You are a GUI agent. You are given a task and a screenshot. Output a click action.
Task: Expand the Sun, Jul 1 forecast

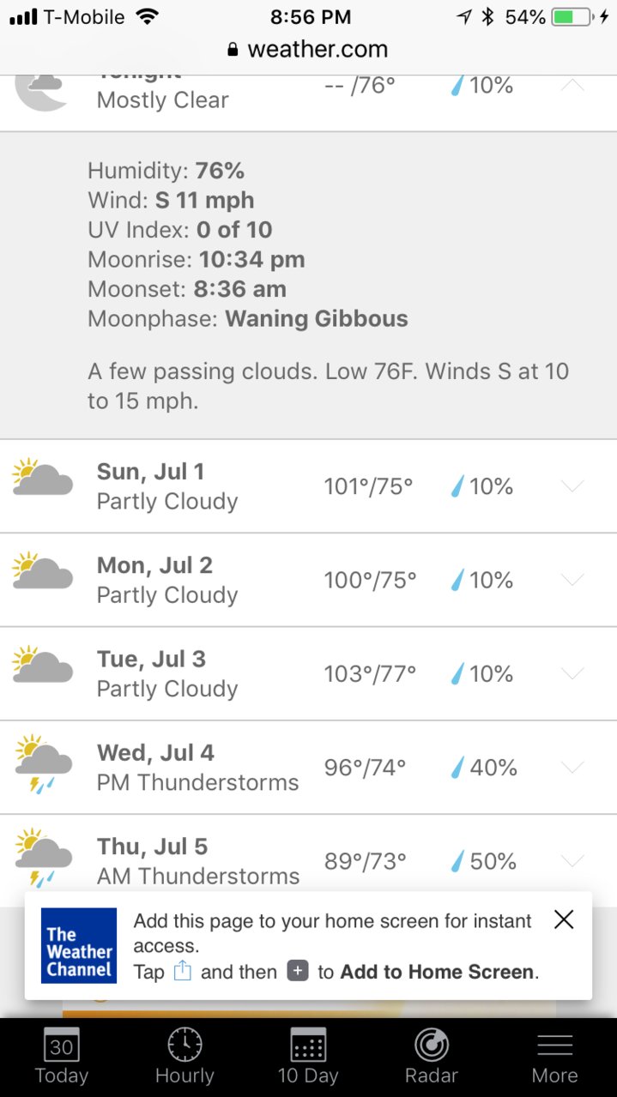click(x=572, y=486)
